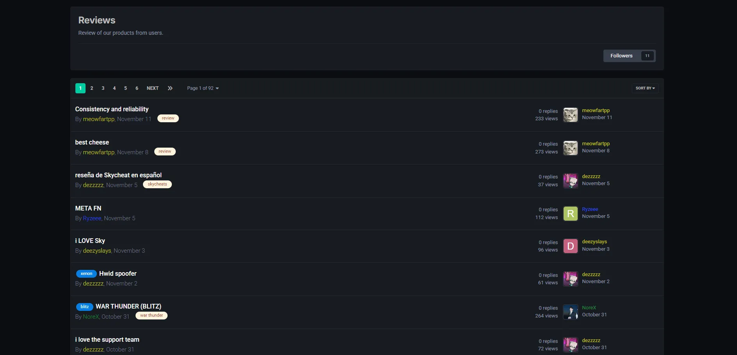Click meowfartpp's cat avatar on Consistency thread

click(570, 115)
